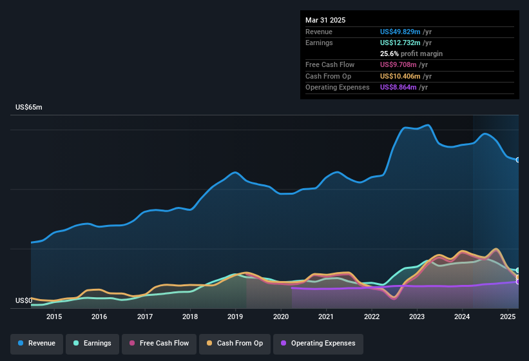Screen dimensions: 529x361
Task: Click the Earnings label in tooltip
Action: (x=319, y=43)
